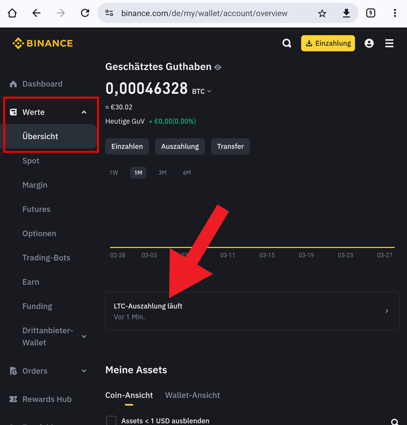Reload the page in browser
Screen dimensions: 407x425
point(85,13)
